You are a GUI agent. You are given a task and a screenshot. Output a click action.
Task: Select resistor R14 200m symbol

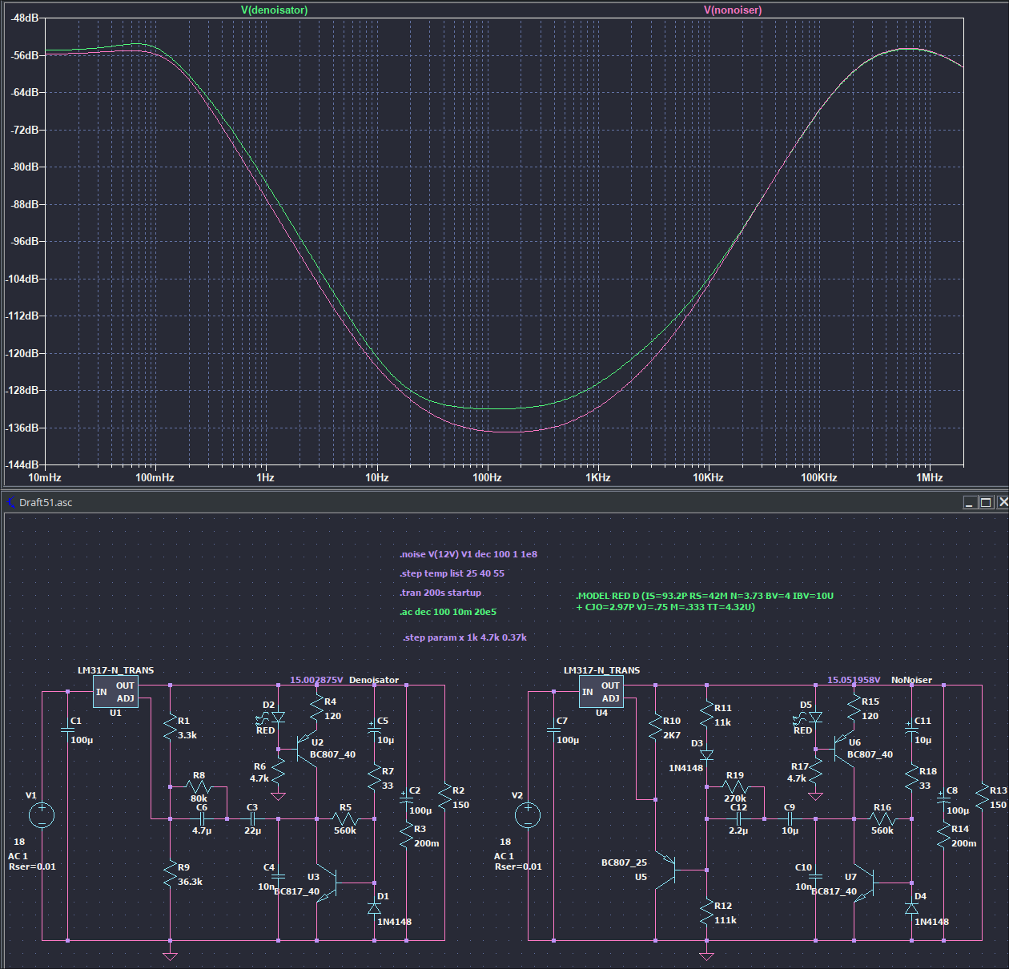point(943,835)
